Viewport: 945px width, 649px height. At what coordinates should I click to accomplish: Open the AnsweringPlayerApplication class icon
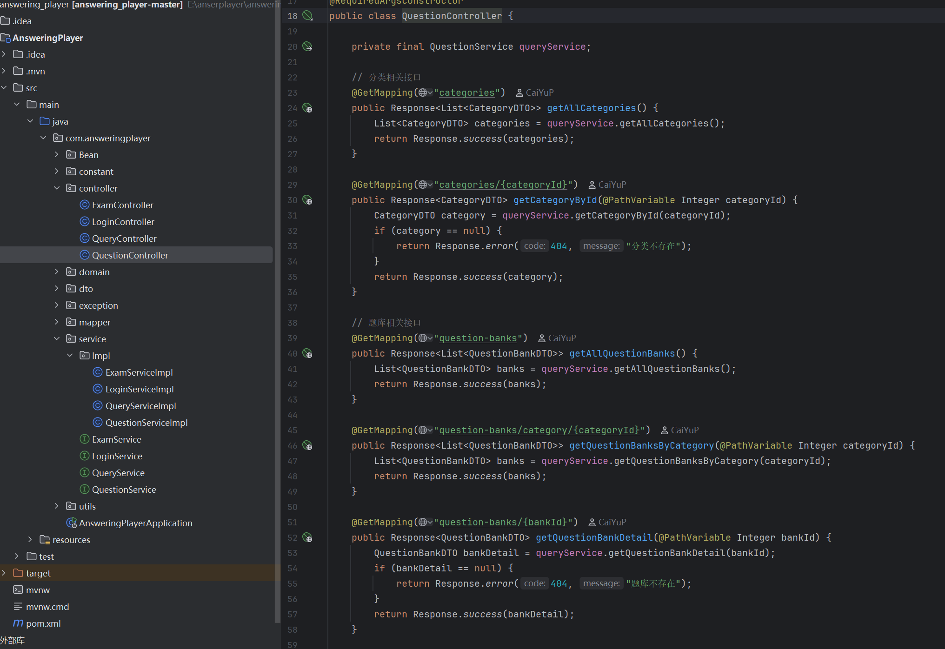(71, 523)
